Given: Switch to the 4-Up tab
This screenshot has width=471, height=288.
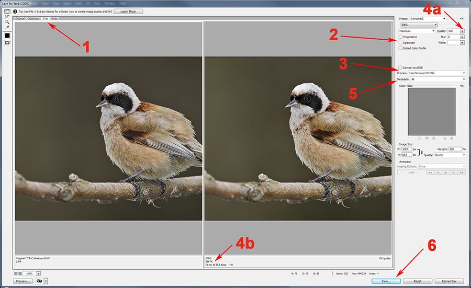Looking at the screenshot, I should click(x=54, y=19).
